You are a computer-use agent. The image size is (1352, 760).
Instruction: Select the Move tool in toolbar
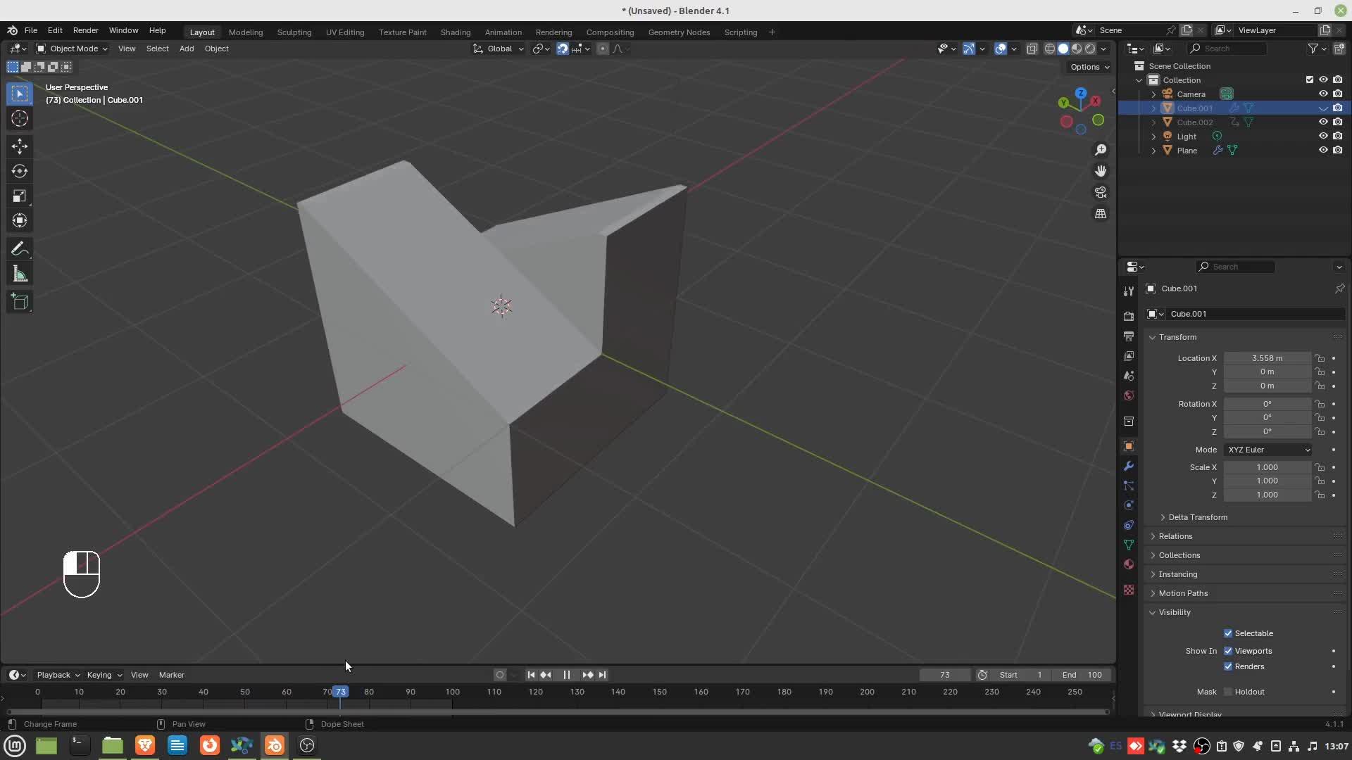tap(20, 146)
